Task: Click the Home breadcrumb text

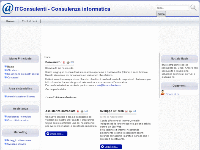Action: tap(47, 57)
